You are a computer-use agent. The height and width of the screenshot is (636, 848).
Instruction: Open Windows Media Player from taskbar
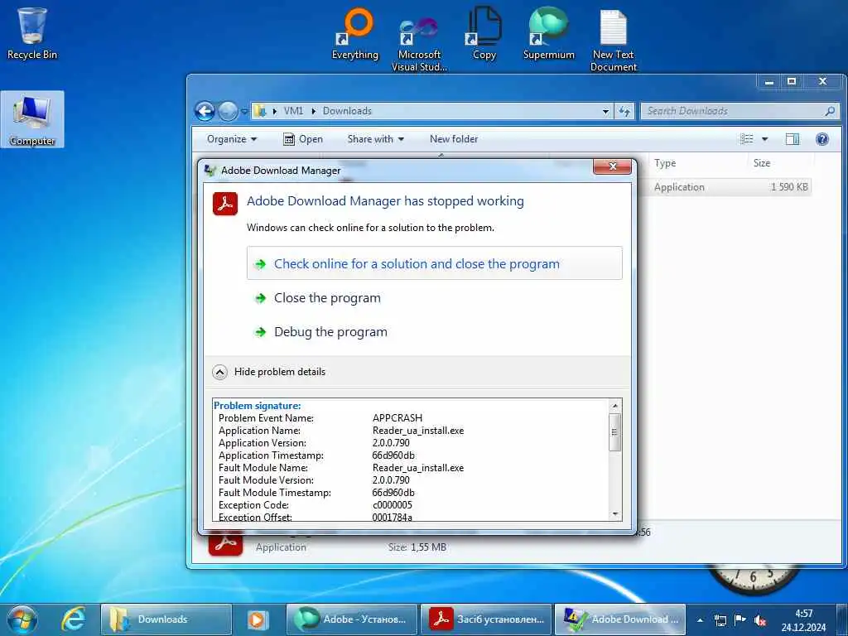pos(258,619)
